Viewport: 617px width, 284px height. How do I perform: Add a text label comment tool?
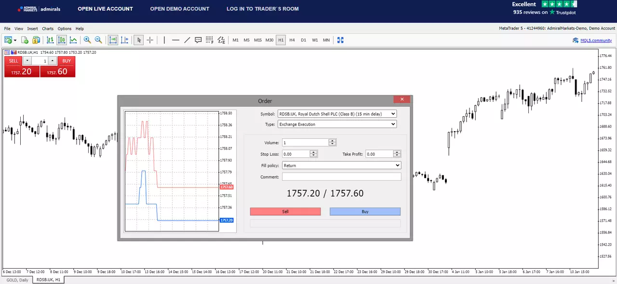click(x=198, y=40)
